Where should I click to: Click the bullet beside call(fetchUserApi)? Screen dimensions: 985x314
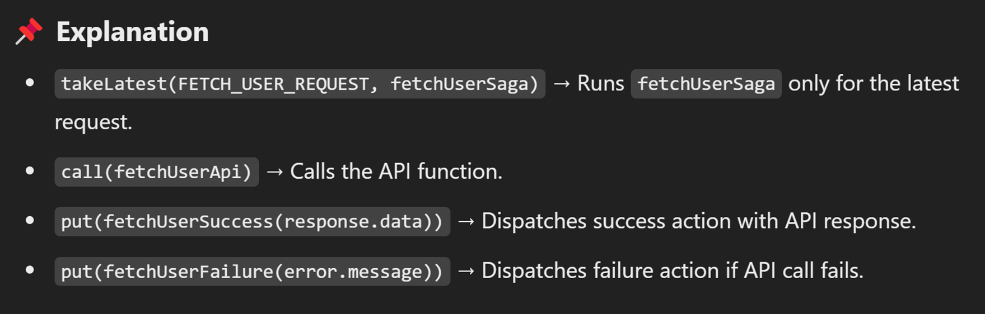point(30,171)
